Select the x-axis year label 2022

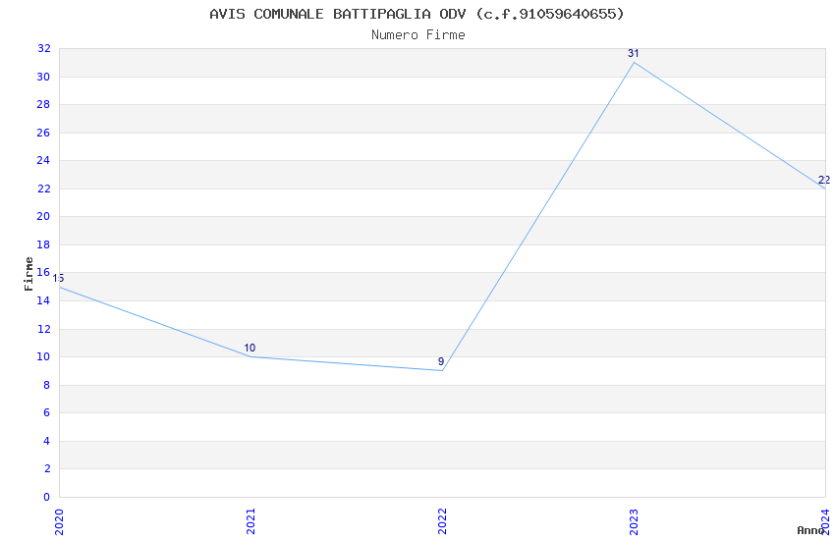[442, 522]
